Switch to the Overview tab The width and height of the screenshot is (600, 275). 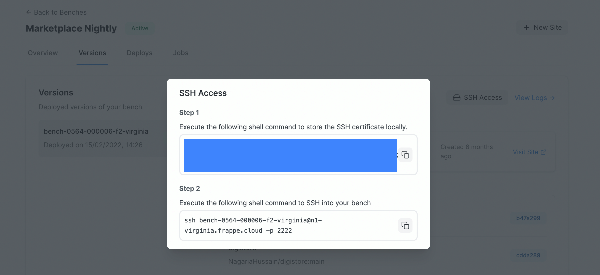(x=43, y=53)
